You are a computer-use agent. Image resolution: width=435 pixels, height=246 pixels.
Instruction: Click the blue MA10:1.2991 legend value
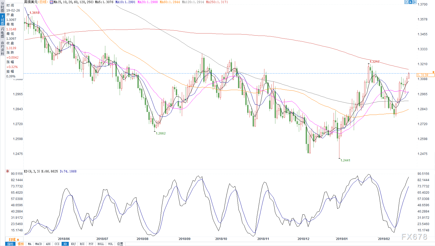[x=125, y=2]
